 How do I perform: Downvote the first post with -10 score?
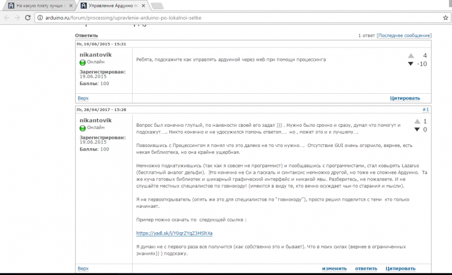coord(411,64)
